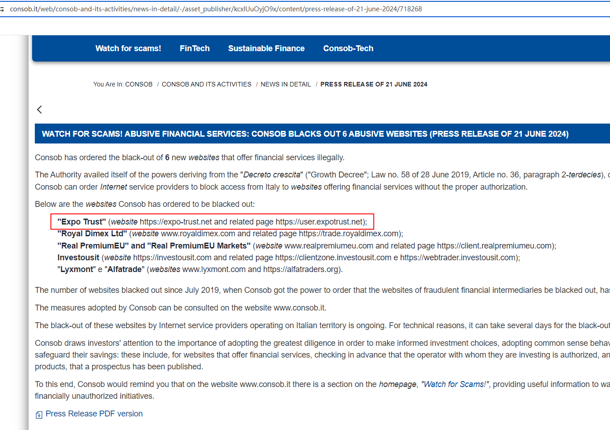Screen dimensions: 610x430
Task: Open the NEWS IN DETAIL breadcrumb
Action: 286,84
